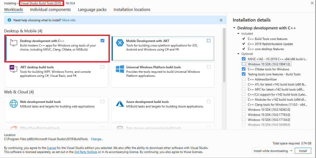Select C++ 2019 Redistributable Update item
Image resolution: width=316 pixels, height=158 pixels.
[270, 44]
